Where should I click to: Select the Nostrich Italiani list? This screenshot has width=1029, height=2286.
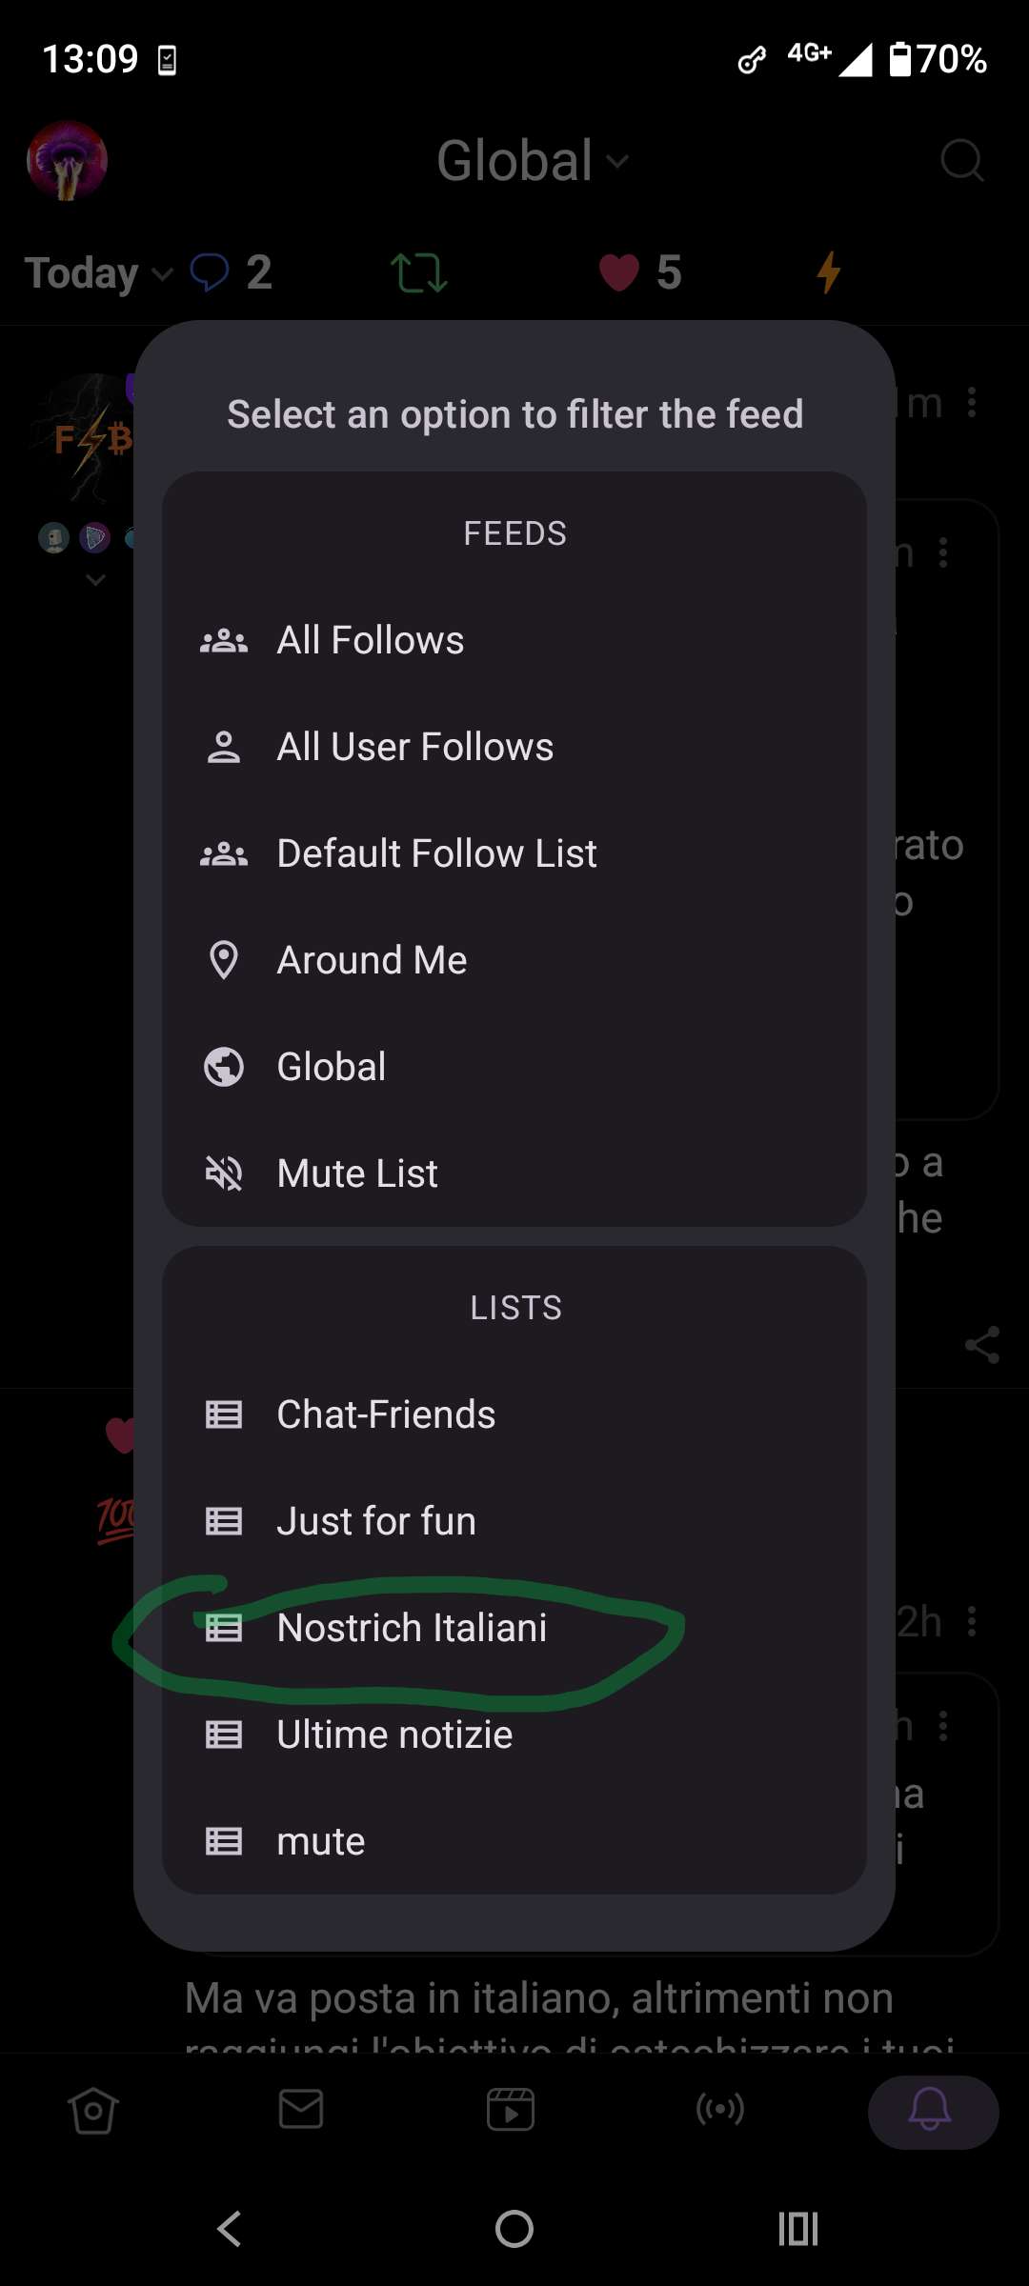pos(412,1628)
